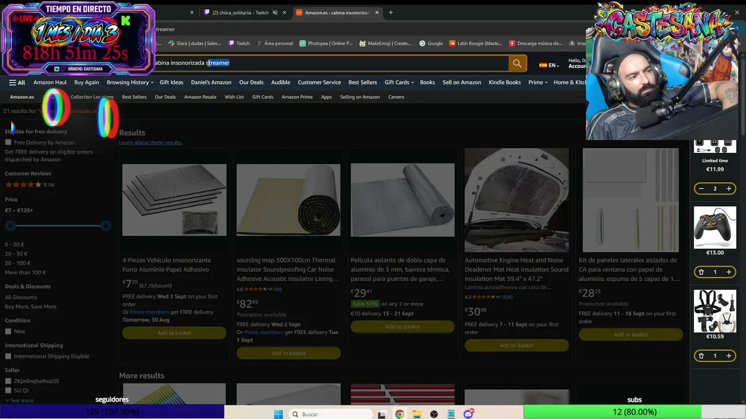Open the hamburger All menu
The height and width of the screenshot is (419, 746).
[17, 83]
